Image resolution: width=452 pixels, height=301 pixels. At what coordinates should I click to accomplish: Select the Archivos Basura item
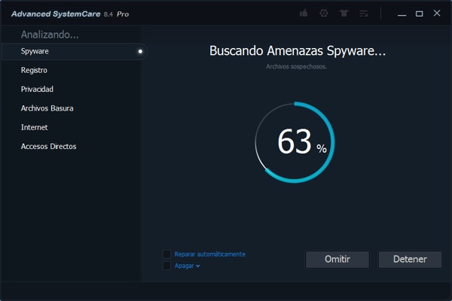47,108
